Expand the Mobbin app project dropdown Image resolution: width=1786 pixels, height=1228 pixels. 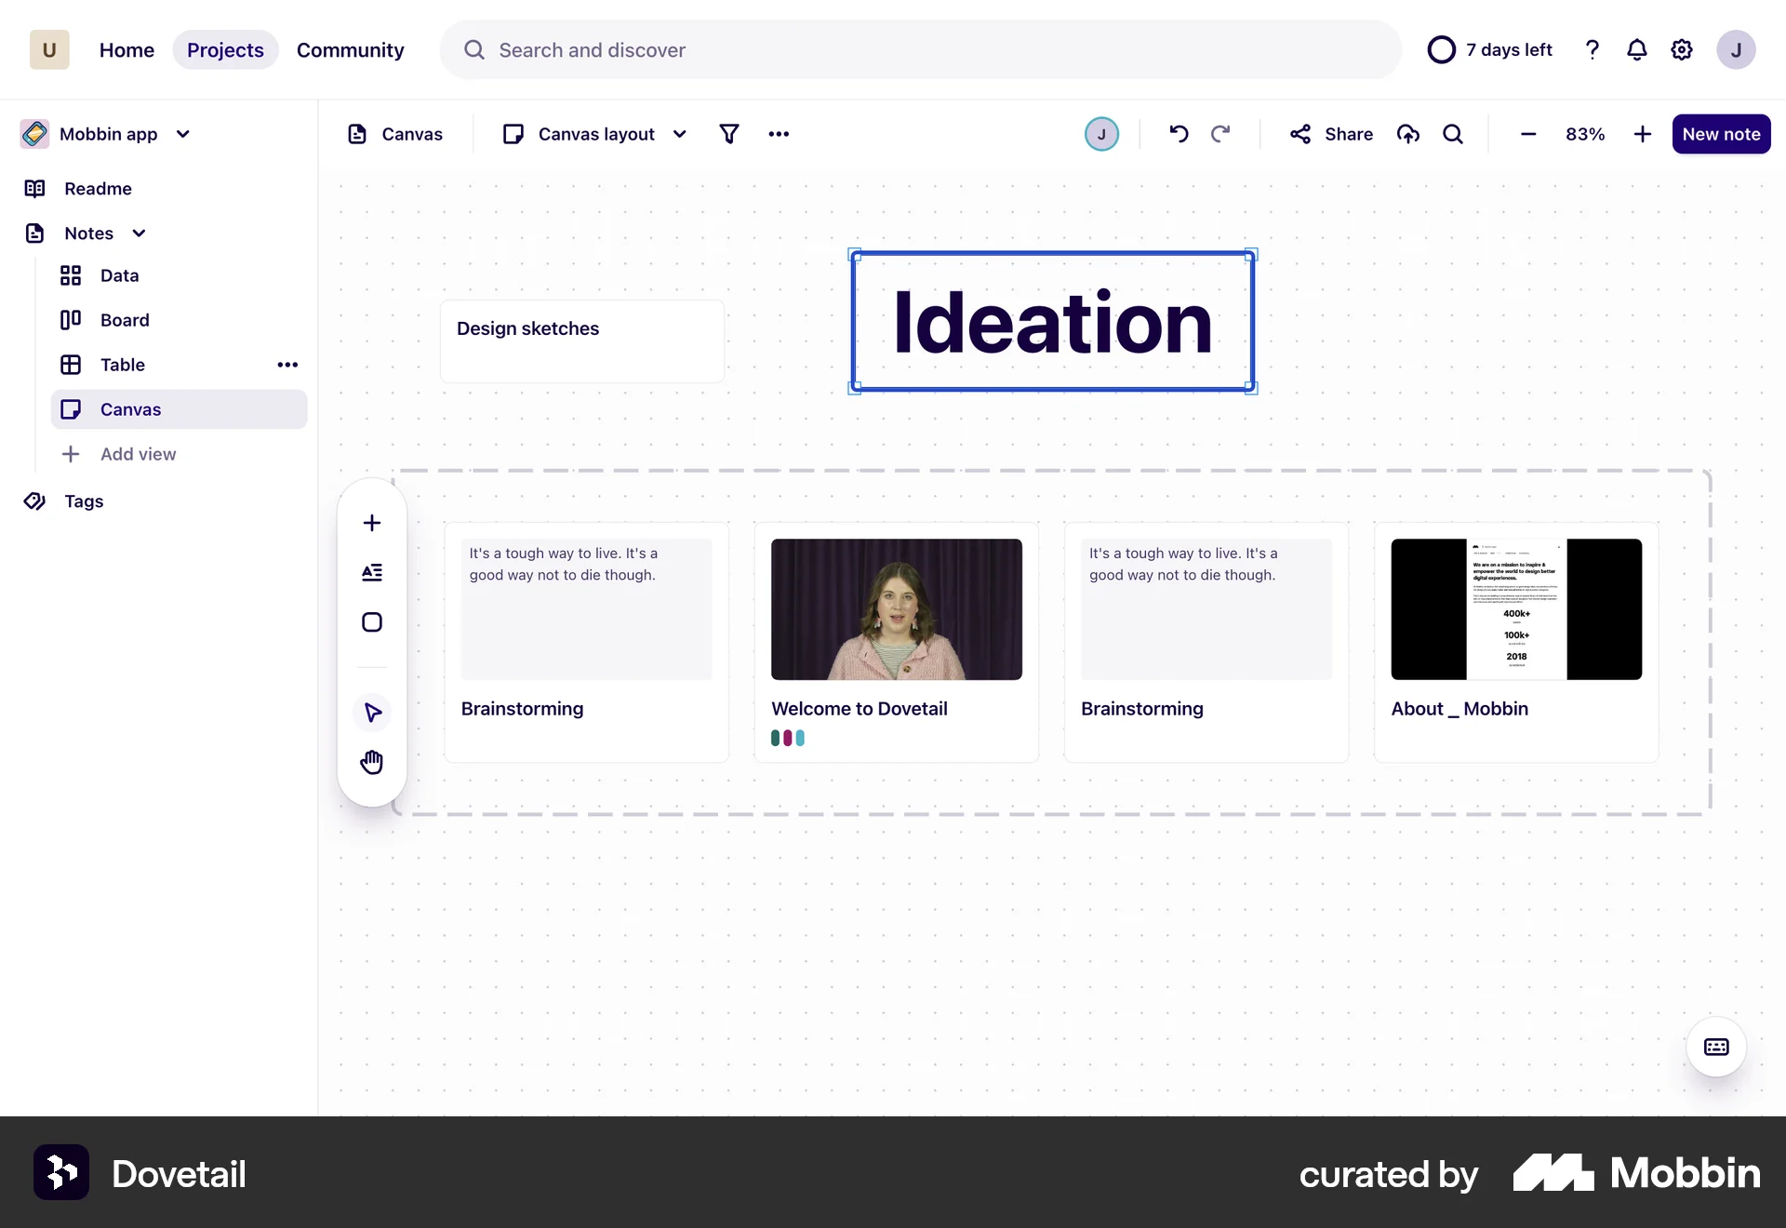pos(184,133)
